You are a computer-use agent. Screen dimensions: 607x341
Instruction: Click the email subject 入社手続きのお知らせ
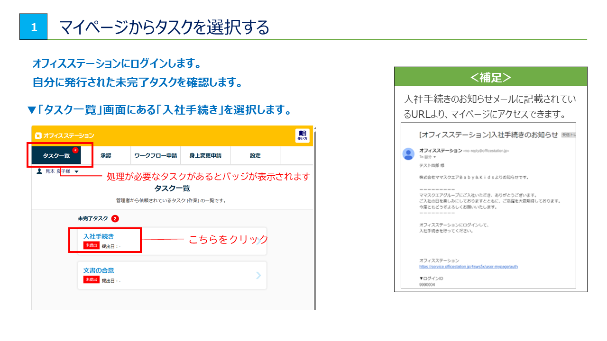pos(489,135)
